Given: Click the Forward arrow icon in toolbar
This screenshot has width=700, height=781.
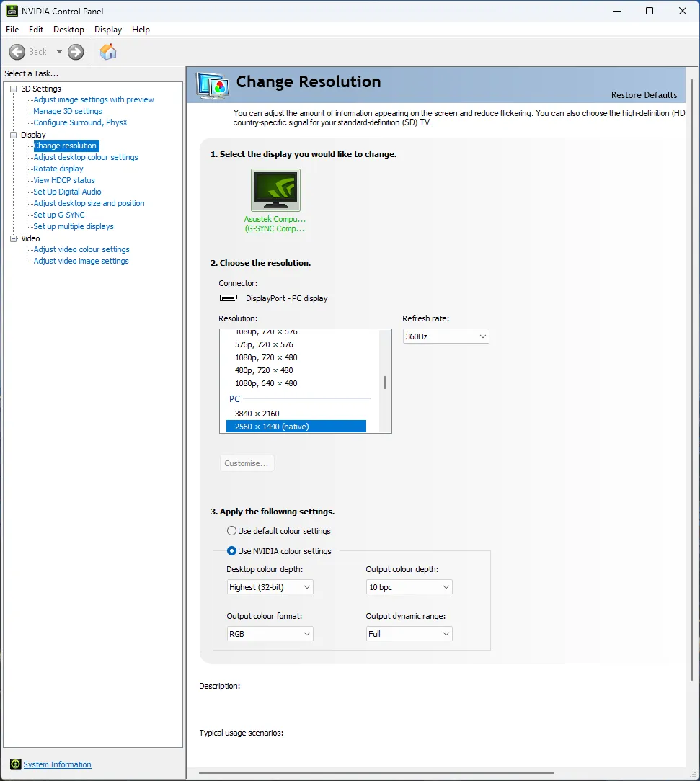Looking at the screenshot, I should (x=76, y=52).
